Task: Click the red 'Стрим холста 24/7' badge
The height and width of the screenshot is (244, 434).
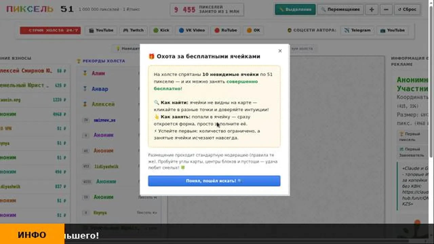Action: pos(50,30)
